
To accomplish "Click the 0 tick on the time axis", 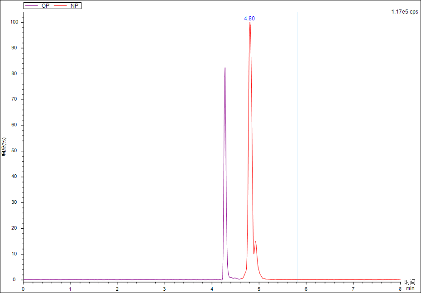I will 23,288.
